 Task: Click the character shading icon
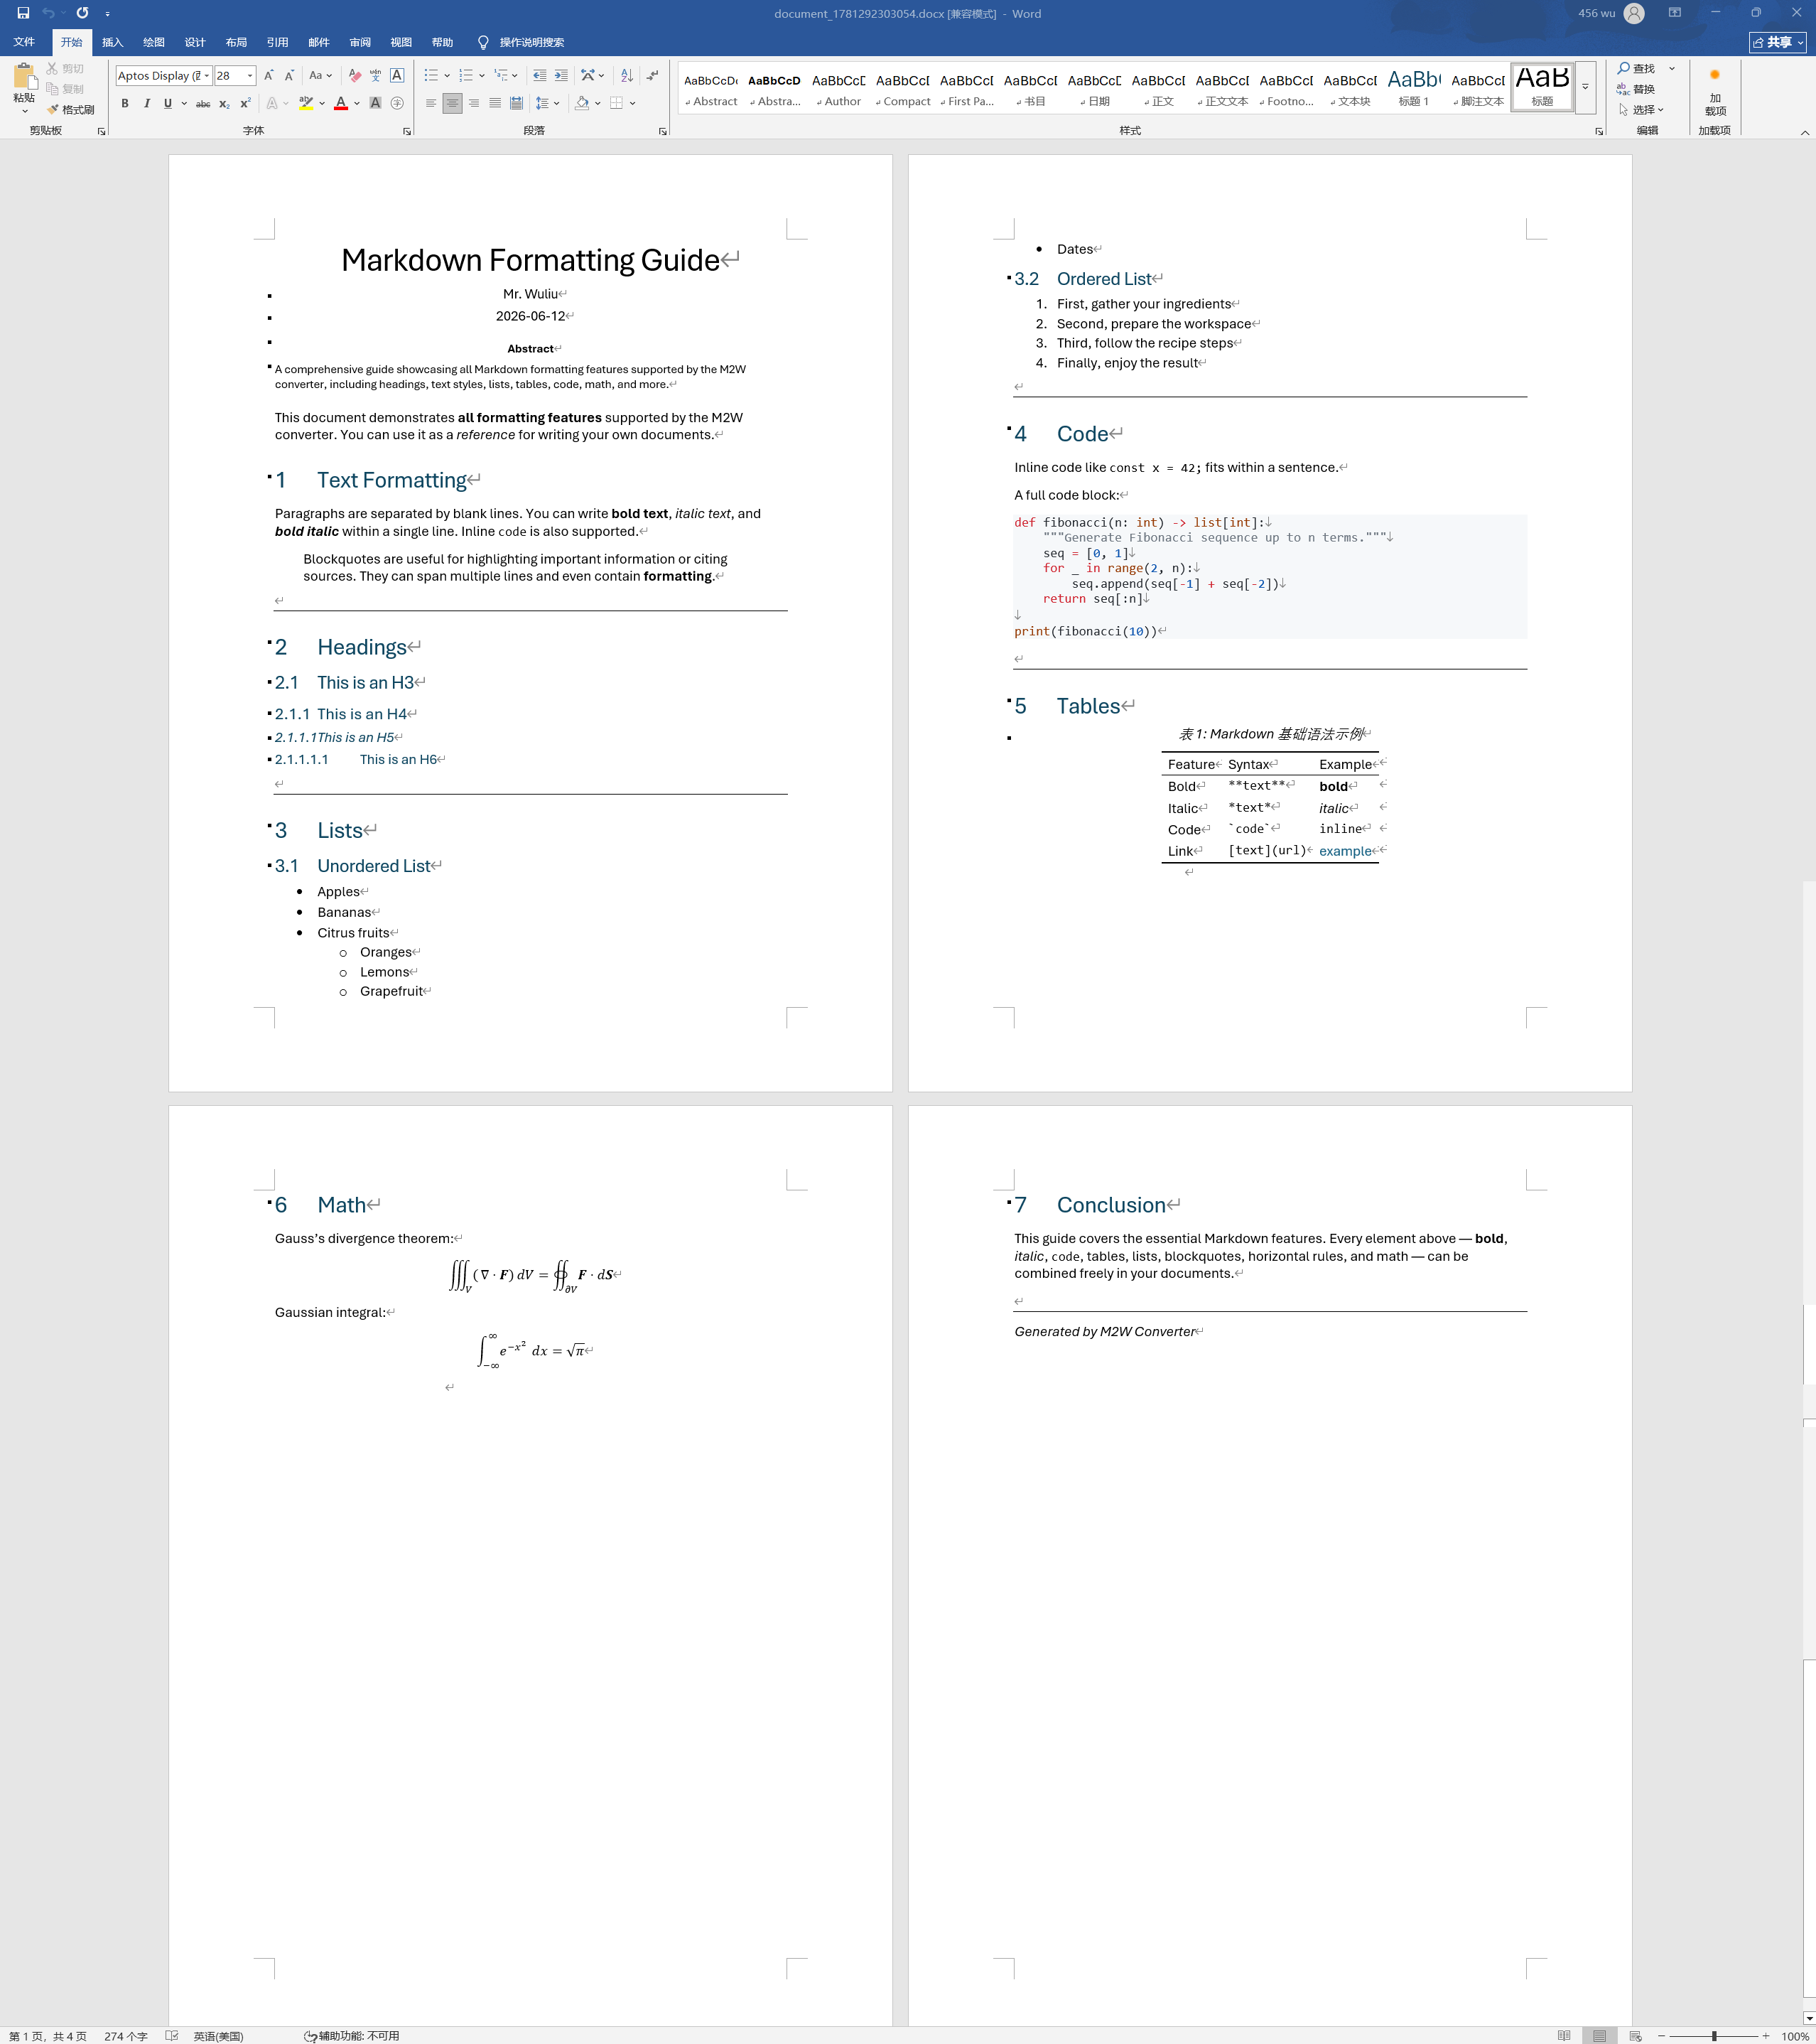pyautogui.click(x=375, y=104)
